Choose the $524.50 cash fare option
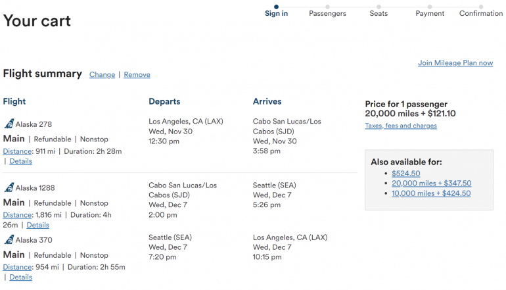Image resolution: width=506 pixels, height=290 pixels. click(x=406, y=174)
